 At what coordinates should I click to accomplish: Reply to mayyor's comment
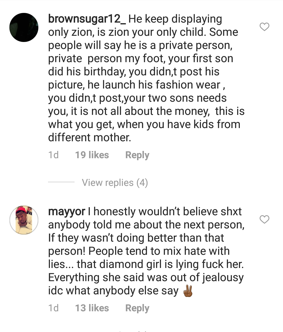click(x=137, y=308)
